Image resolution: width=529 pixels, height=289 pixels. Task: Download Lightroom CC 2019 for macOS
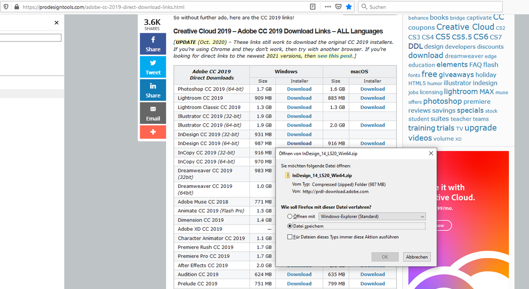(372, 98)
